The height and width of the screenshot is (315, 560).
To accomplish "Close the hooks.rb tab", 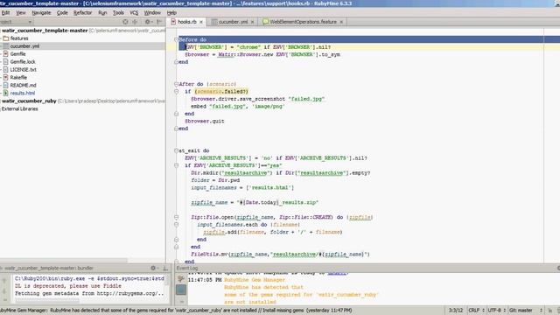I will pyautogui.click(x=201, y=22).
